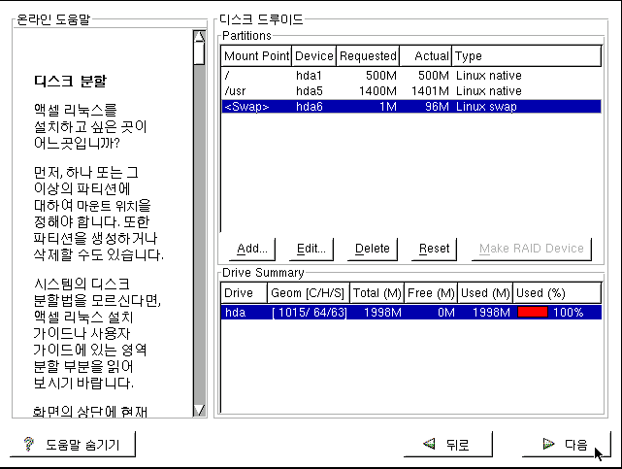Image resolution: width=622 pixels, height=469 pixels.
Task: Click the back arrow icon next to 뒤로
Action: point(428,445)
